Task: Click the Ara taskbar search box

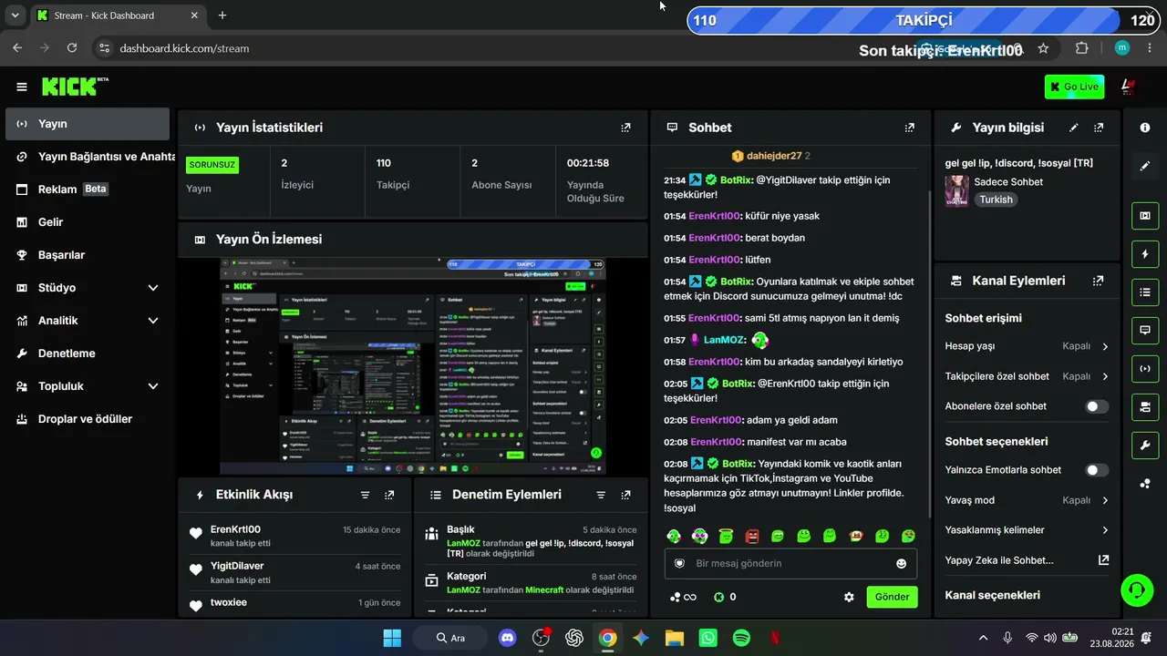Action: [450, 638]
